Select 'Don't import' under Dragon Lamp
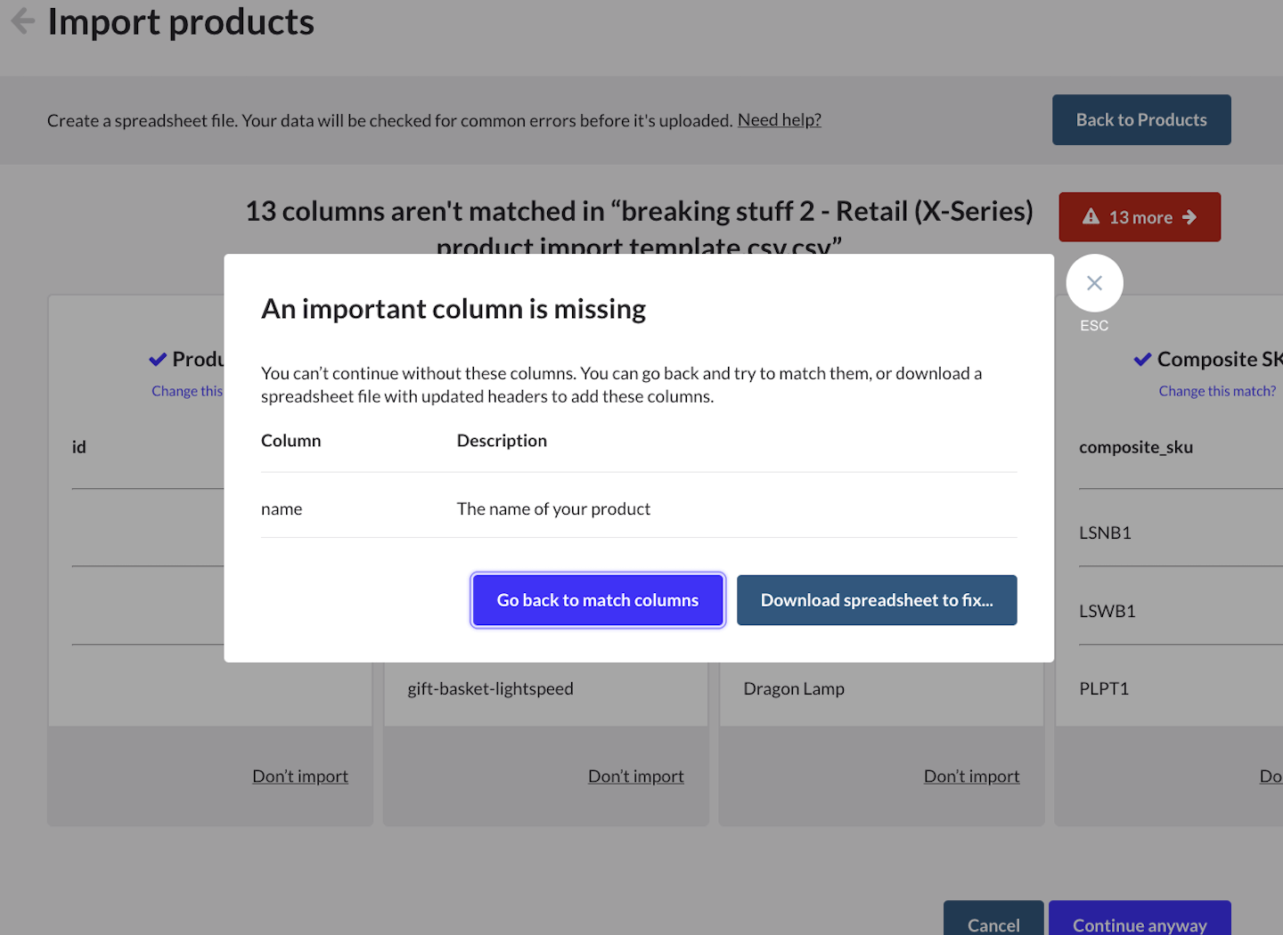The width and height of the screenshot is (1283, 935). 971,776
